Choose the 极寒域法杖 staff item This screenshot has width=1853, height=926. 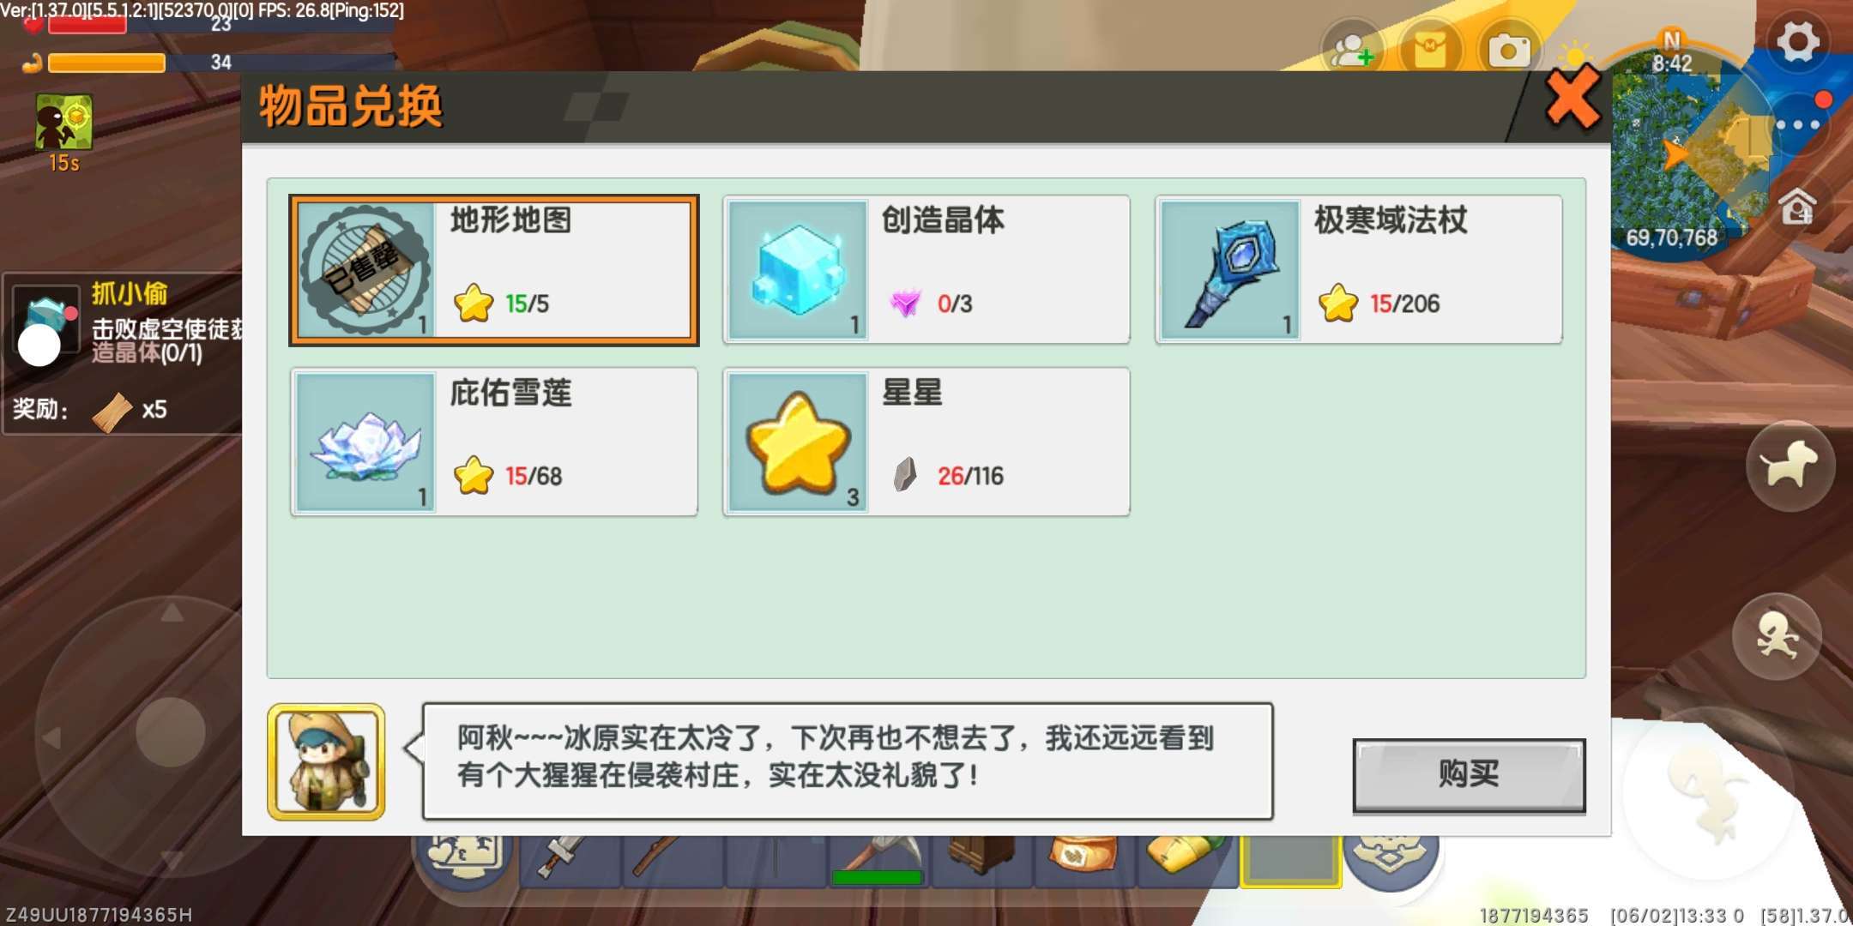(x=1359, y=270)
